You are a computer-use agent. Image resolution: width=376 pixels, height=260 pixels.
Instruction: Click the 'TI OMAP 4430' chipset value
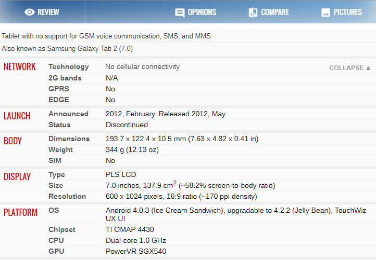pos(130,229)
